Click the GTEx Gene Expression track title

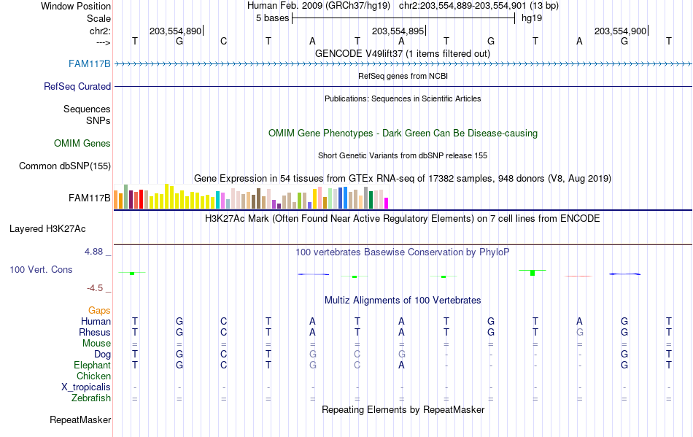[403, 179]
